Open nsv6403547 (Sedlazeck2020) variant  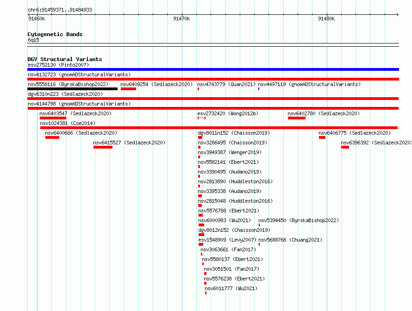pos(75,113)
